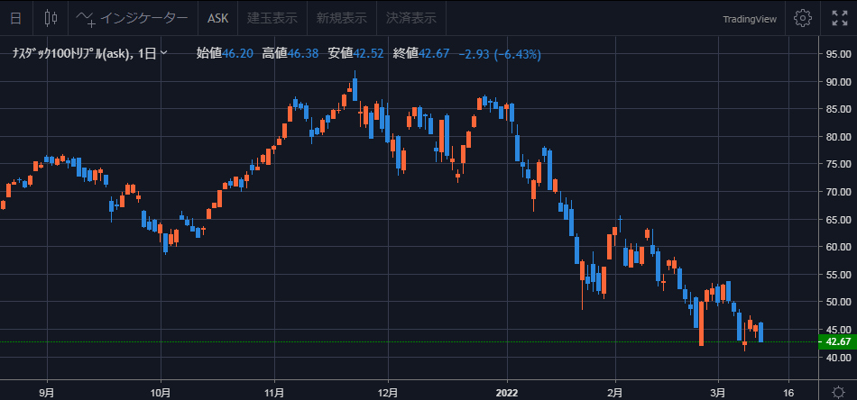Open chart settings gear icon
The width and height of the screenshot is (857, 400).
pyautogui.click(x=802, y=18)
